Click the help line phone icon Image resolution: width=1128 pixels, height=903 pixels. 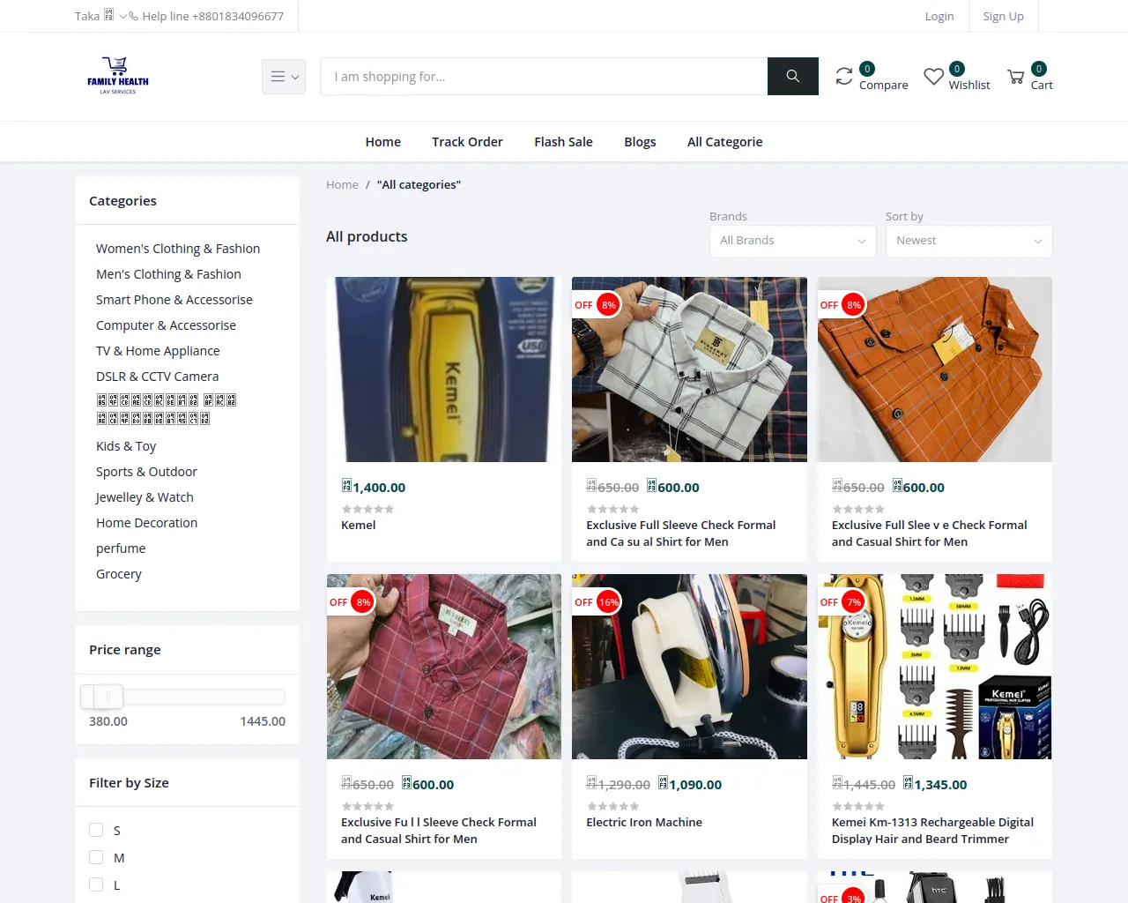[x=133, y=16]
